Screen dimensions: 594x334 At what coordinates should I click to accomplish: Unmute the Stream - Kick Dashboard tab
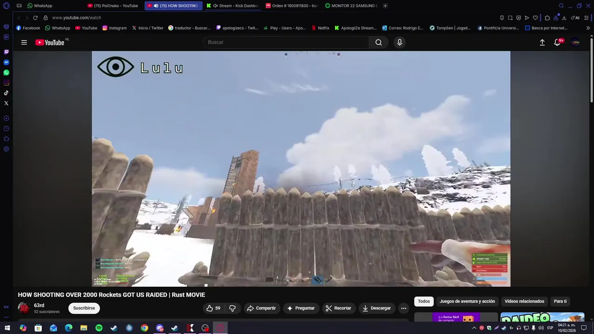coord(215,6)
